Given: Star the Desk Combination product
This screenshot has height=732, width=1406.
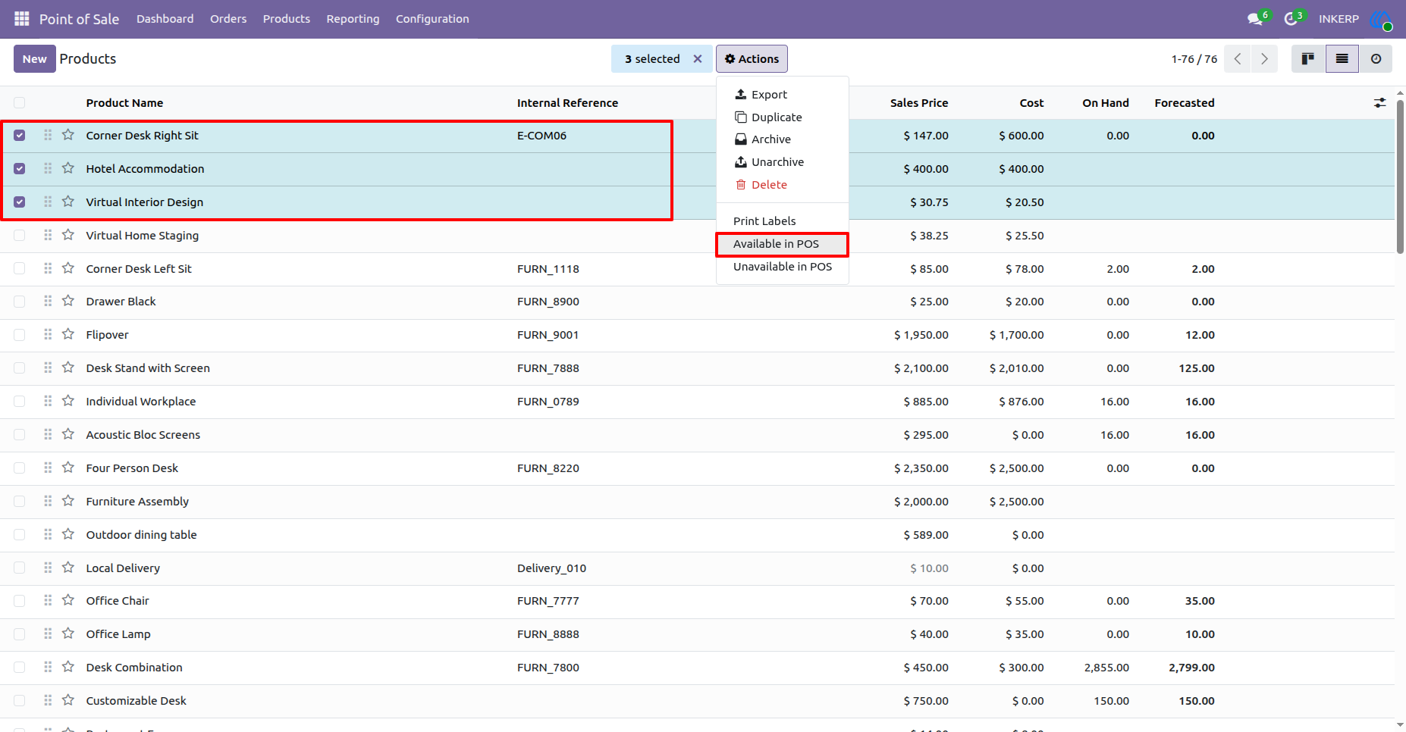Looking at the screenshot, I should [x=68, y=667].
